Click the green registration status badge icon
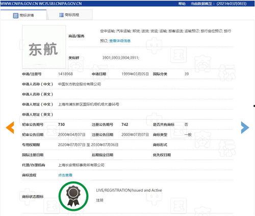255x216 pixels. pyautogui.click(x=73, y=196)
